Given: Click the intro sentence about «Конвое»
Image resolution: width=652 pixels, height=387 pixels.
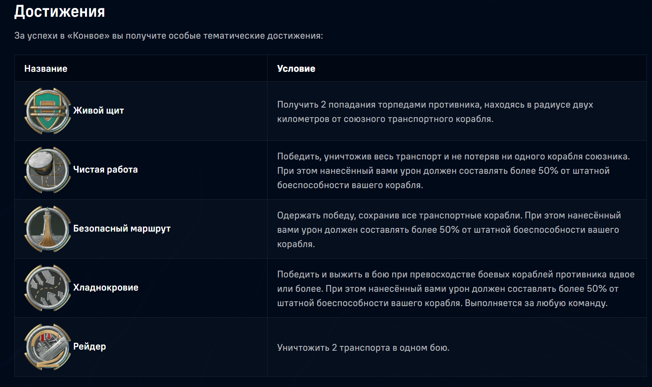Looking at the screenshot, I should pyautogui.click(x=168, y=35).
